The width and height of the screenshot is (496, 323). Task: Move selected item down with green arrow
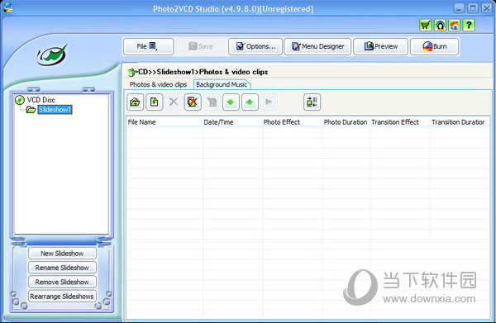pos(231,102)
